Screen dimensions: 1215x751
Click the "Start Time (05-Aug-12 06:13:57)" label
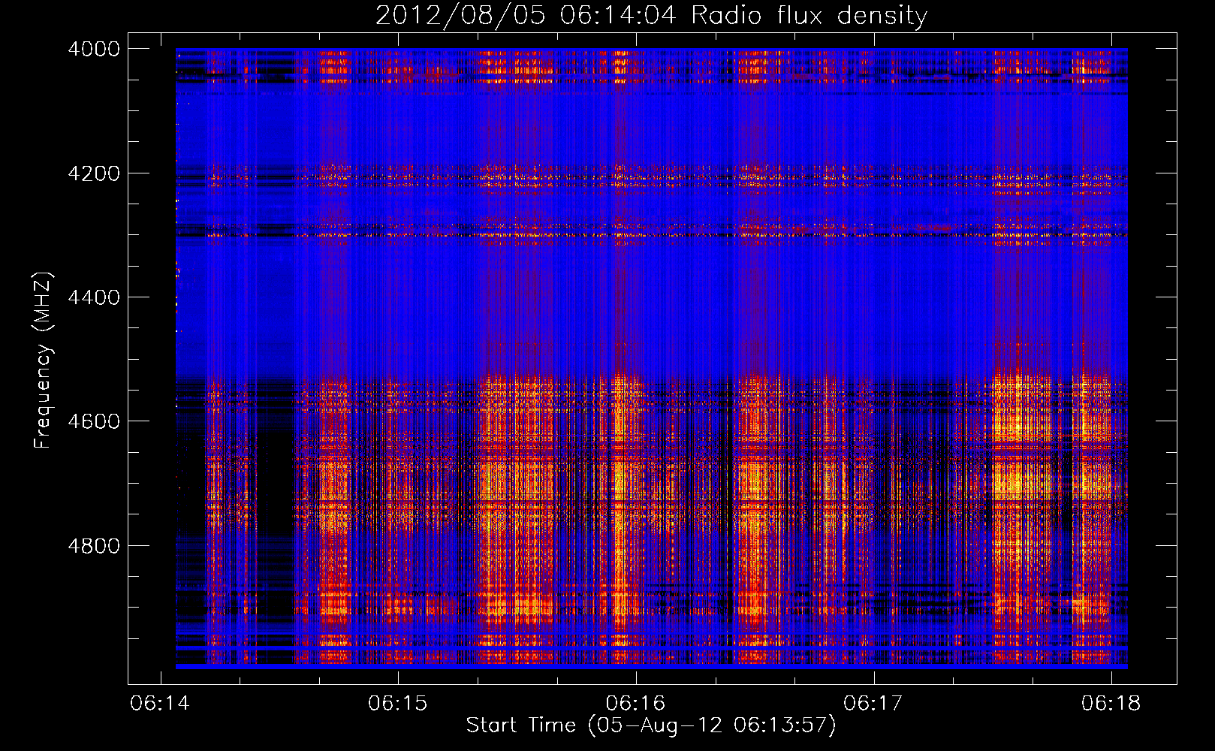[651, 726]
